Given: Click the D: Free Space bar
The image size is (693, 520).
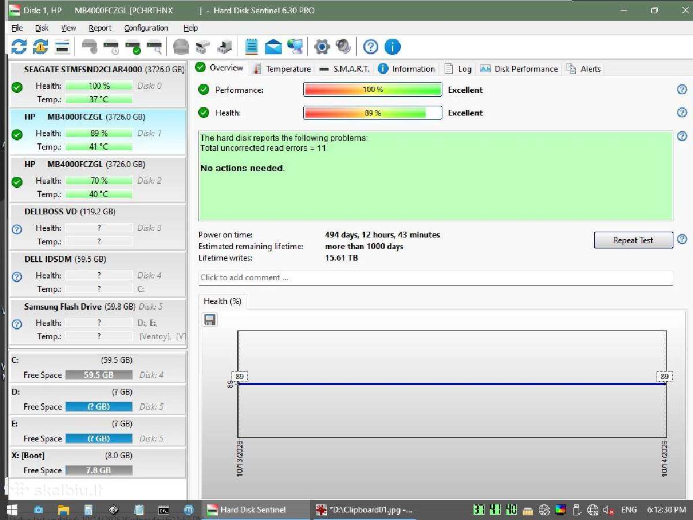Looking at the screenshot, I should tap(99, 407).
